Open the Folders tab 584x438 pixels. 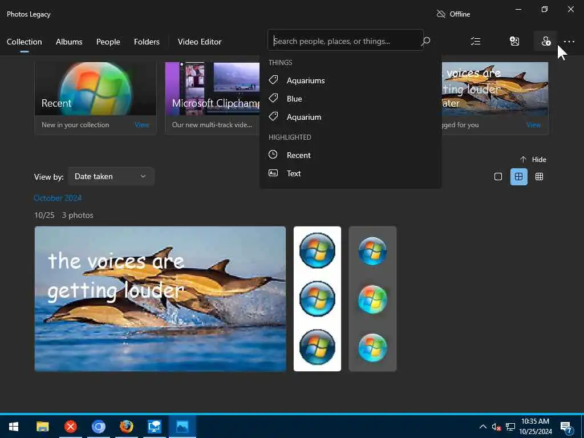pos(147,42)
